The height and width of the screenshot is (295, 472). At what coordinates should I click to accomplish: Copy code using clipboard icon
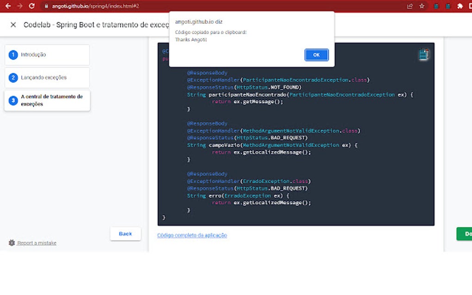pos(423,55)
